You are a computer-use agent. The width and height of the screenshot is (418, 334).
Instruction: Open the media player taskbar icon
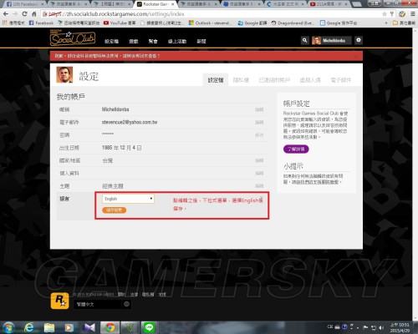click(x=69, y=327)
